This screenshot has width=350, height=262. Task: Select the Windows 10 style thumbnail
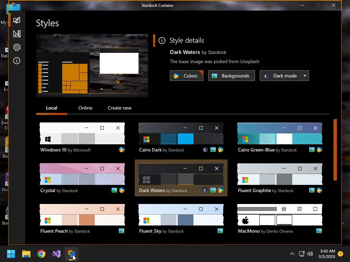(x=82, y=133)
